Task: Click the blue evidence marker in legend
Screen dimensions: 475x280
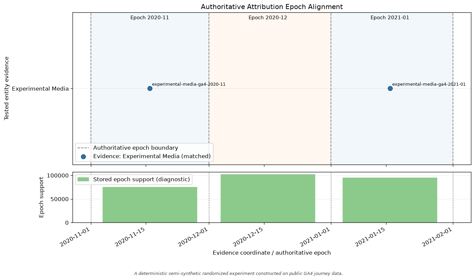Action: pyautogui.click(x=83, y=156)
